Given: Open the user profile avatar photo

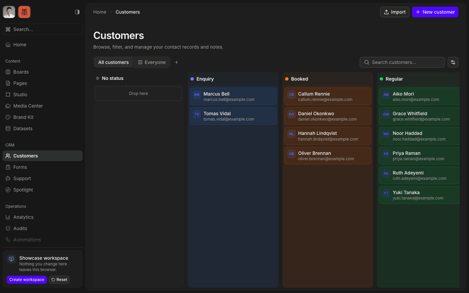Looking at the screenshot, I should [x=9, y=12].
